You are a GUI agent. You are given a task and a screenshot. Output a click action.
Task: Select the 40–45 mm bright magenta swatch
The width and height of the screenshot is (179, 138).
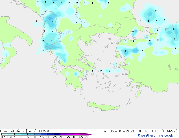(x=77, y=134)
